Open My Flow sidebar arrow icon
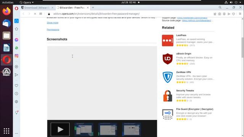The height and width of the screenshot is (137, 244). pos(16,75)
